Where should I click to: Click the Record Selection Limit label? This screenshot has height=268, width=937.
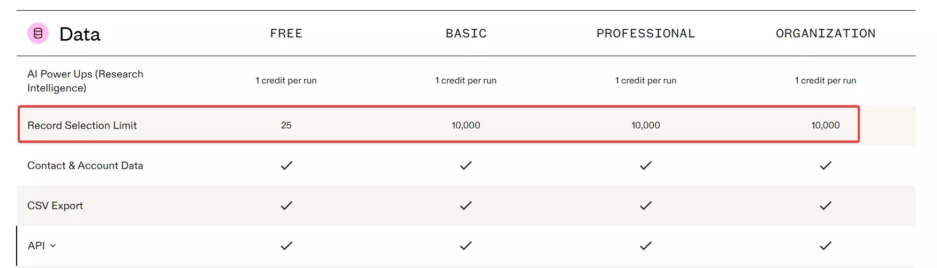[x=82, y=125]
